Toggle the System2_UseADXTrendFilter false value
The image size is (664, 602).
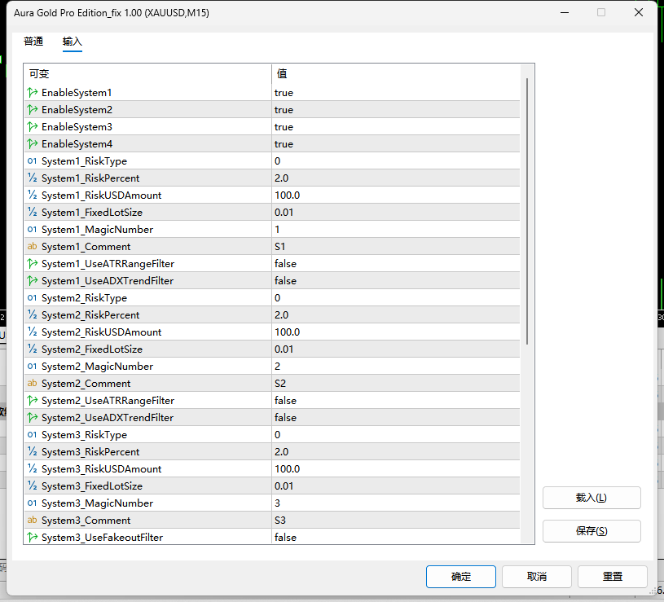coord(395,417)
